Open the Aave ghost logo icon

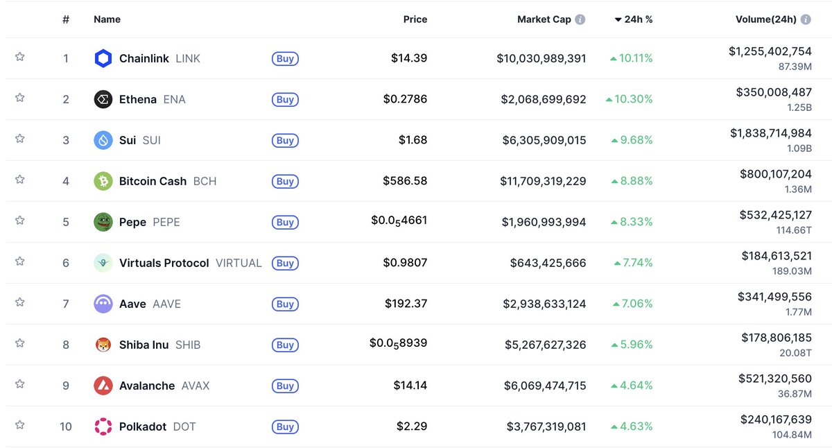pyautogui.click(x=103, y=304)
